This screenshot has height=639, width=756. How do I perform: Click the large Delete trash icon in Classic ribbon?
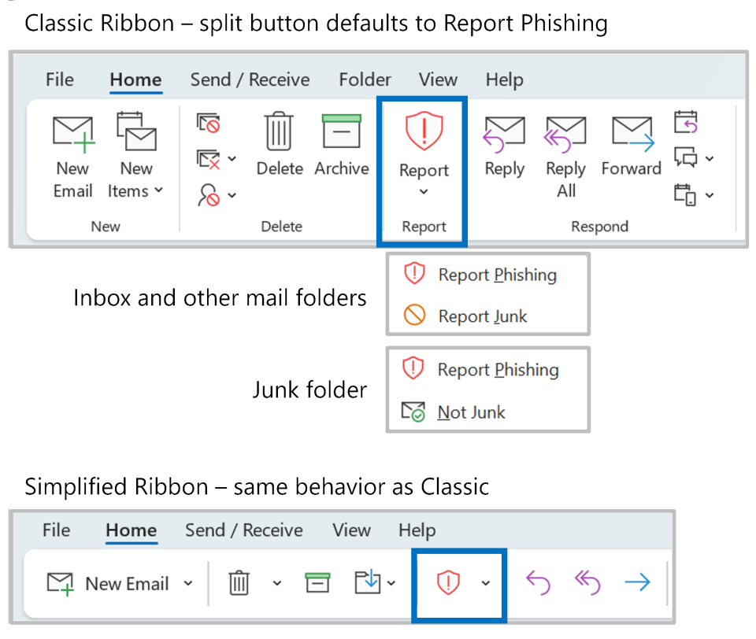click(x=279, y=132)
